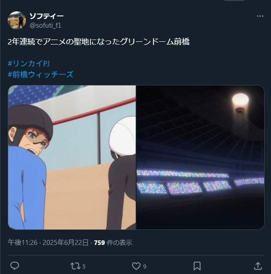Open the @sofuti_f1 handle link
Viewport: 271px width, 274px height.
(x=45, y=25)
